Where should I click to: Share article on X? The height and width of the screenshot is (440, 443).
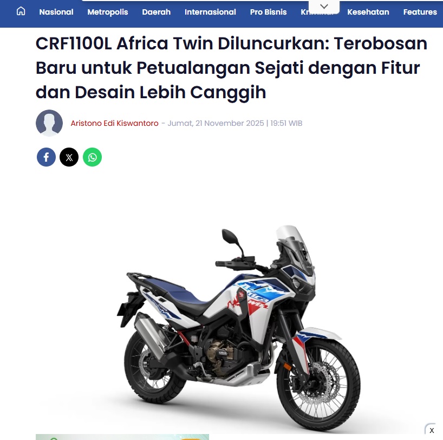click(x=69, y=157)
